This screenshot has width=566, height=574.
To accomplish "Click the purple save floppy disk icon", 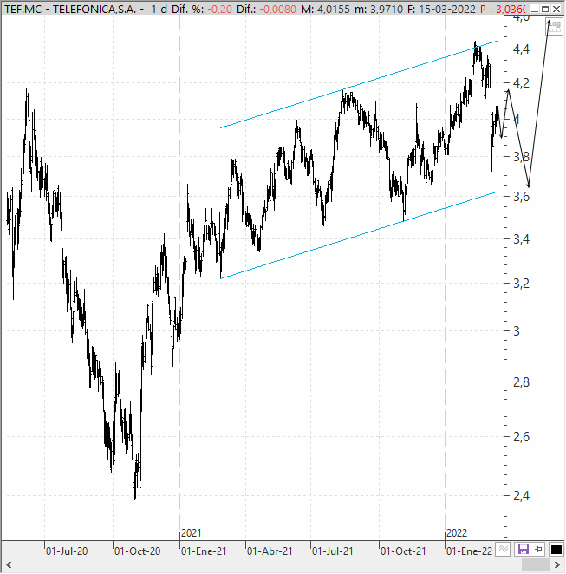I will click(524, 549).
